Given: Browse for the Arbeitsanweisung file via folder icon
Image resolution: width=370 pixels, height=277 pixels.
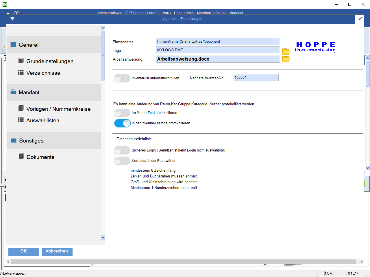Looking at the screenshot, I should [x=286, y=59].
